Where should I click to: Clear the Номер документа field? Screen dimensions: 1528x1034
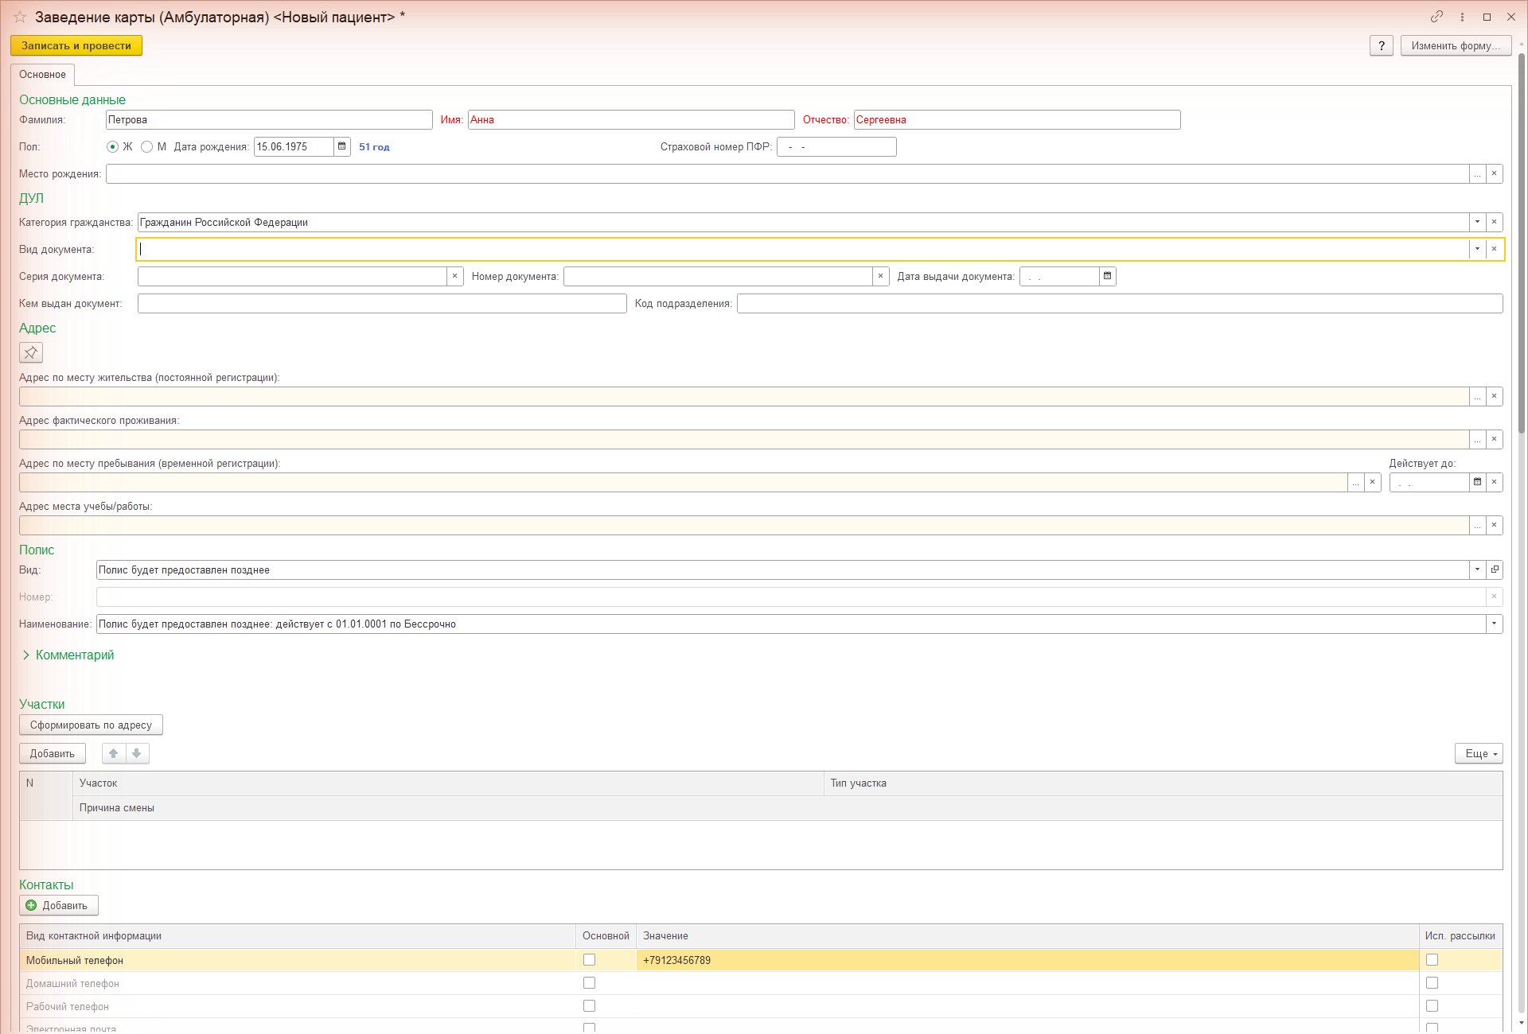pyautogui.click(x=880, y=276)
